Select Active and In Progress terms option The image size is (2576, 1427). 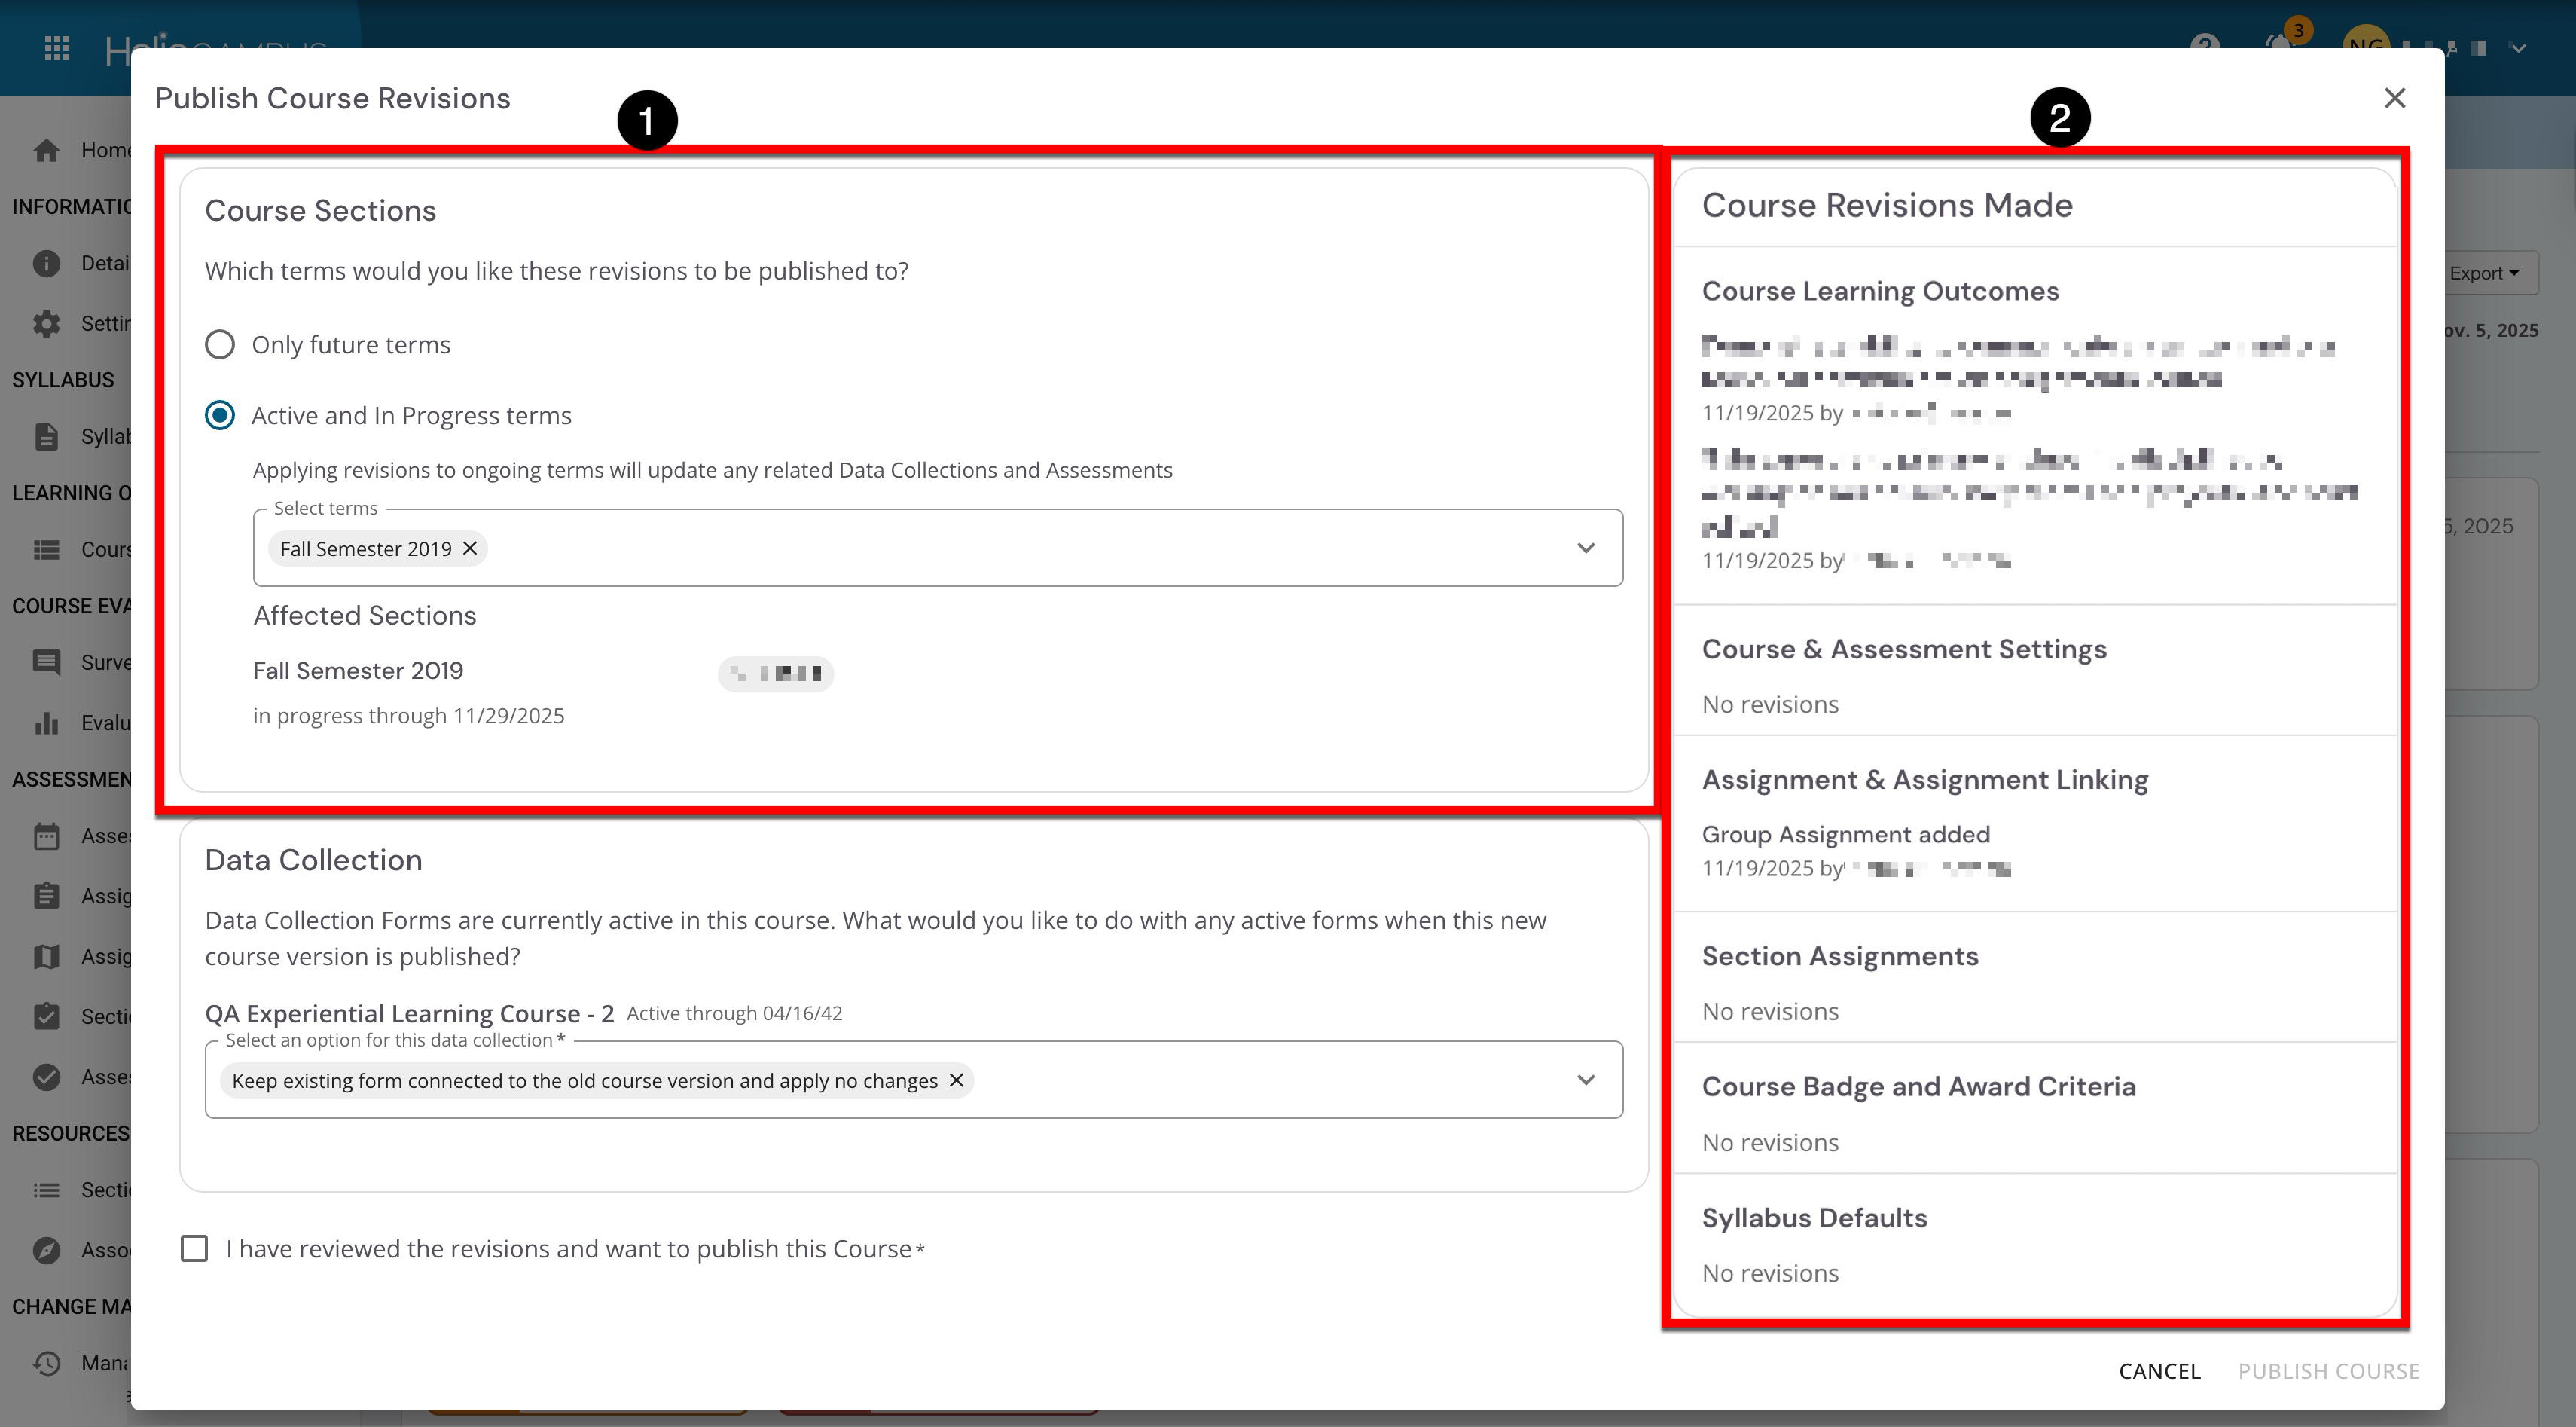click(220, 415)
